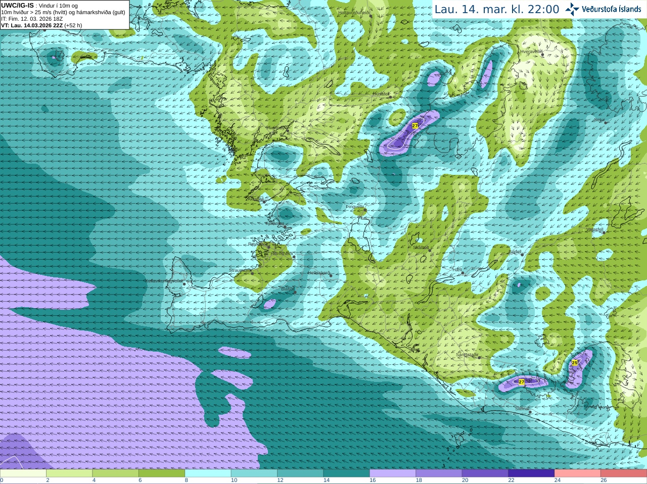Viewport: 647px width, 484px height.
Task: Select the 18–20 m/s legend color swatch
Action: [x=439, y=473]
